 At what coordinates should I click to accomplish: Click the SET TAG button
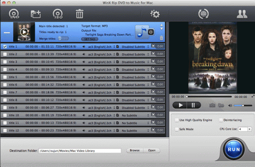(90, 39)
